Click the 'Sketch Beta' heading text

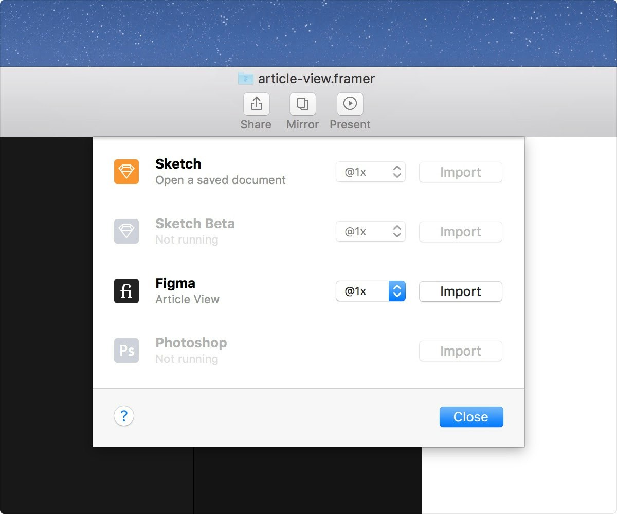point(195,224)
